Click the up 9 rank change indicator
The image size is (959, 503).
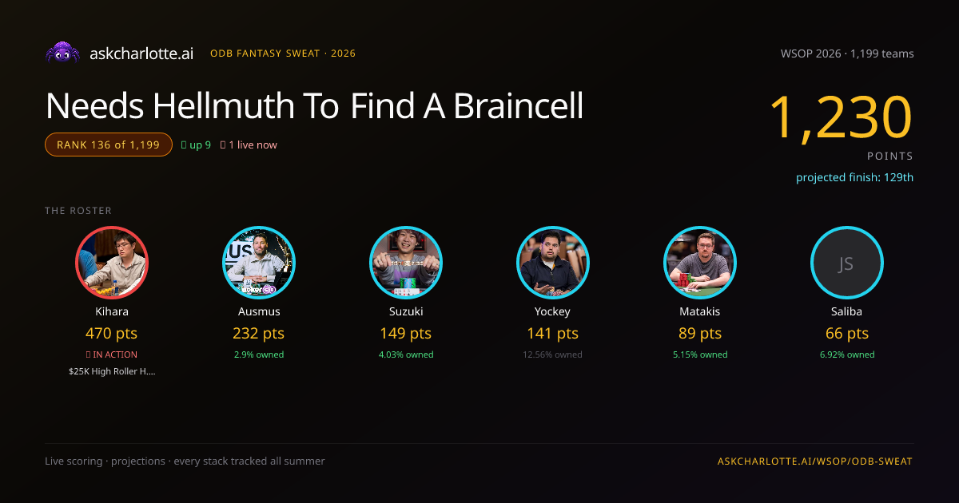tap(197, 145)
